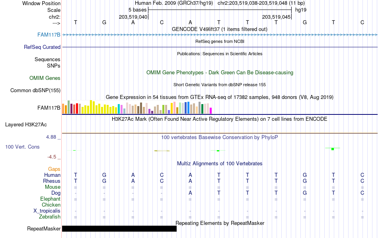Click Publications: Sequences in Scientific Articles title
Viewport: 378px width, 238px height.
pos(220,54)
